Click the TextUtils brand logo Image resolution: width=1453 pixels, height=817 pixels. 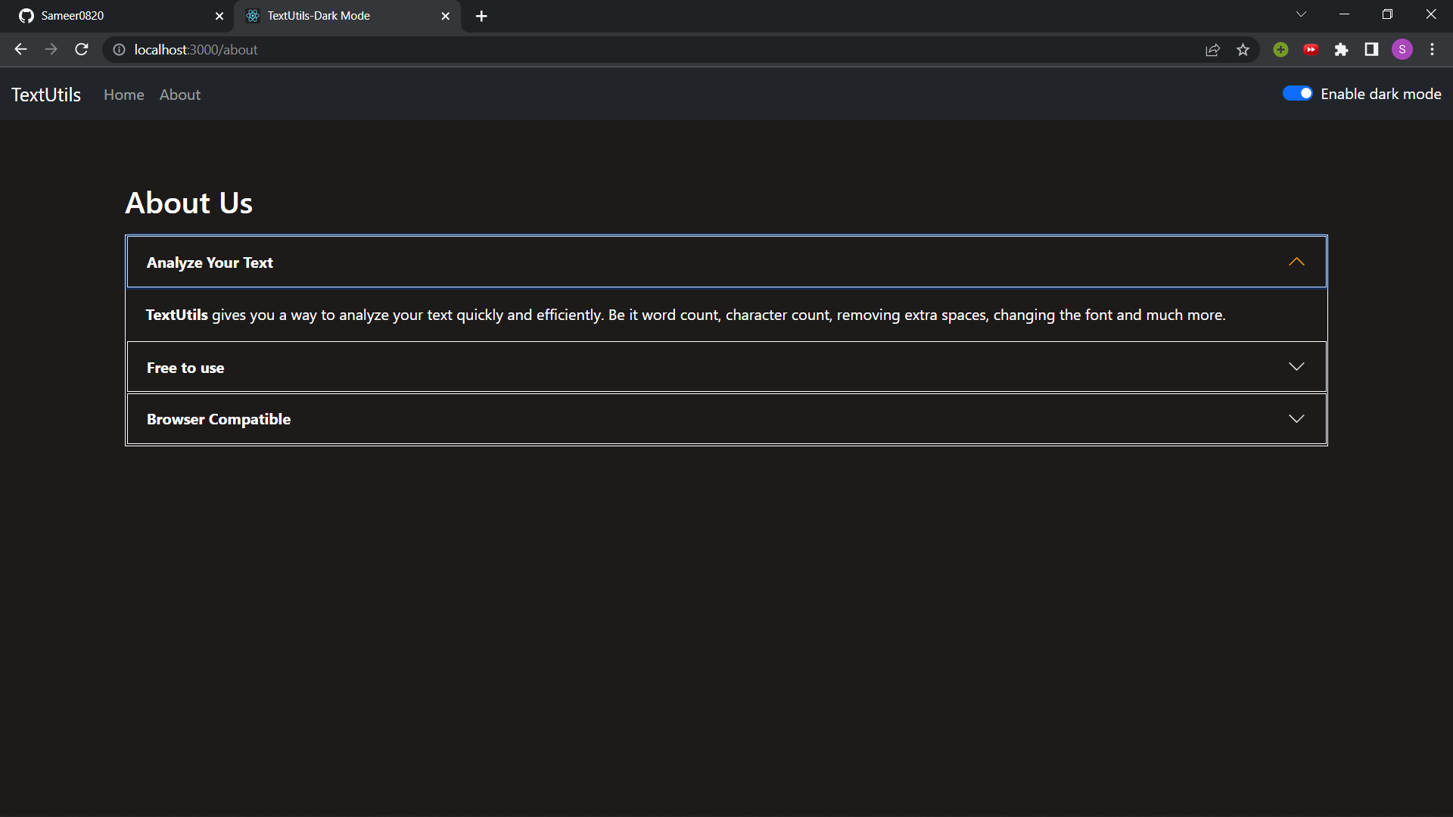[46, 95]
